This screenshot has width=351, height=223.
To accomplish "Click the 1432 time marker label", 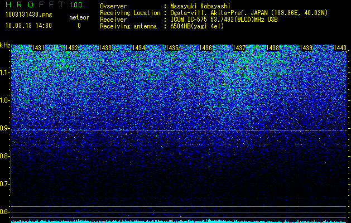I will click(x=71, y=48).
